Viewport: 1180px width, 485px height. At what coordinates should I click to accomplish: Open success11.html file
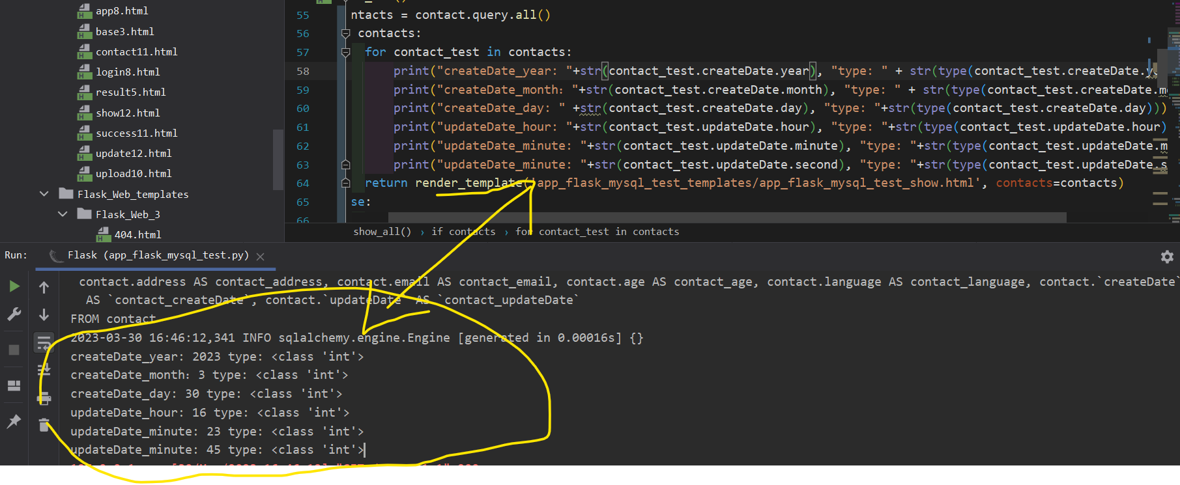[x=136, y=133]
